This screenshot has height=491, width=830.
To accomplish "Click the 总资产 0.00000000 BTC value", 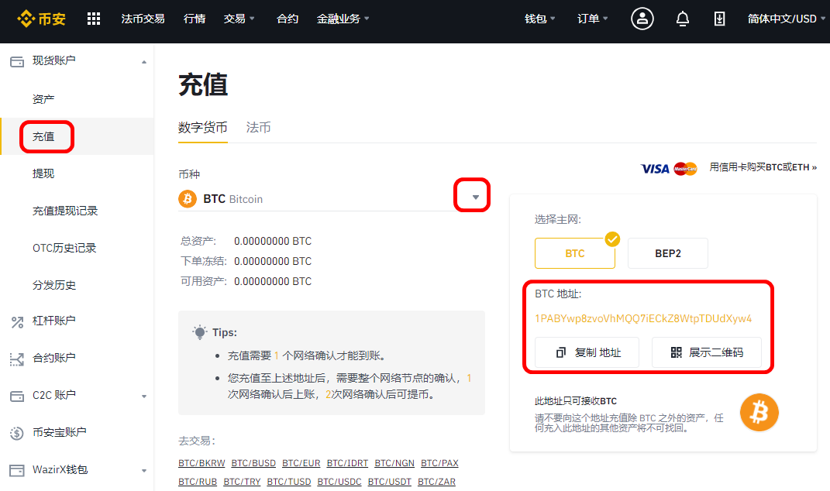I will (x=273, y=242).
